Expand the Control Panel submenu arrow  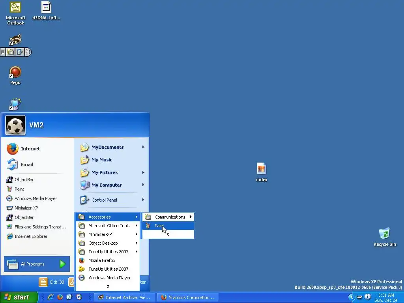(143, 200)
